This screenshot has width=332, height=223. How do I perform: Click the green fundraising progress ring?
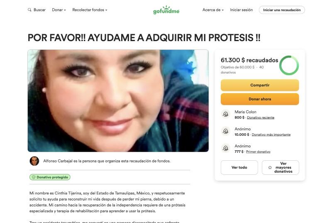coord(289,65)
